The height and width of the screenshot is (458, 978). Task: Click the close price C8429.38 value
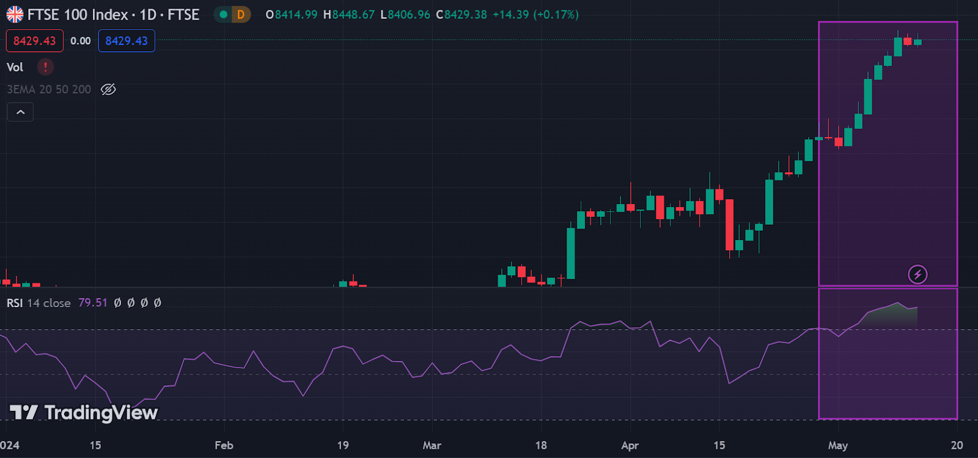[461, 15]
